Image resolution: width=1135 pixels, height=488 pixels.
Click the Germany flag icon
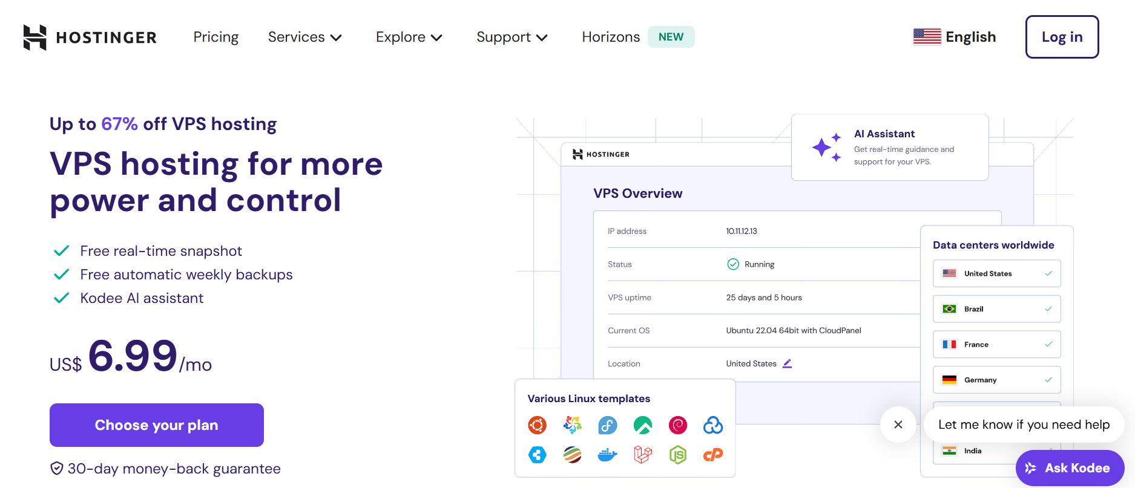pos(949,380)
